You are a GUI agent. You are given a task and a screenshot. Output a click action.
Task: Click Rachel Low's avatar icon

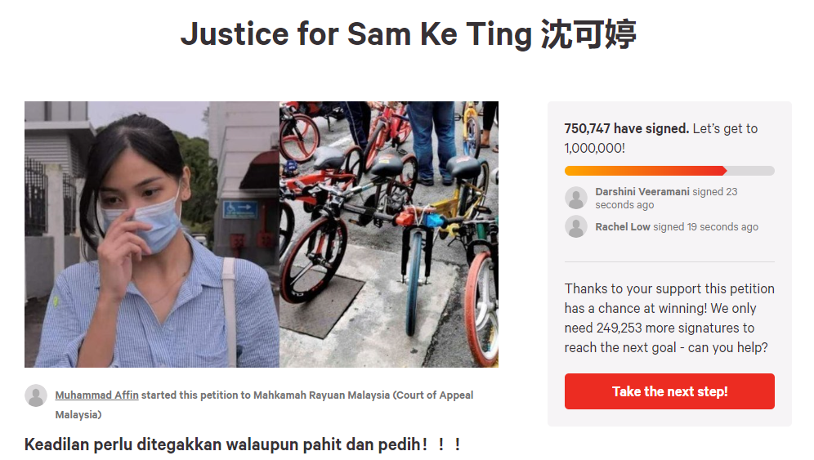[x=575, y=227]
